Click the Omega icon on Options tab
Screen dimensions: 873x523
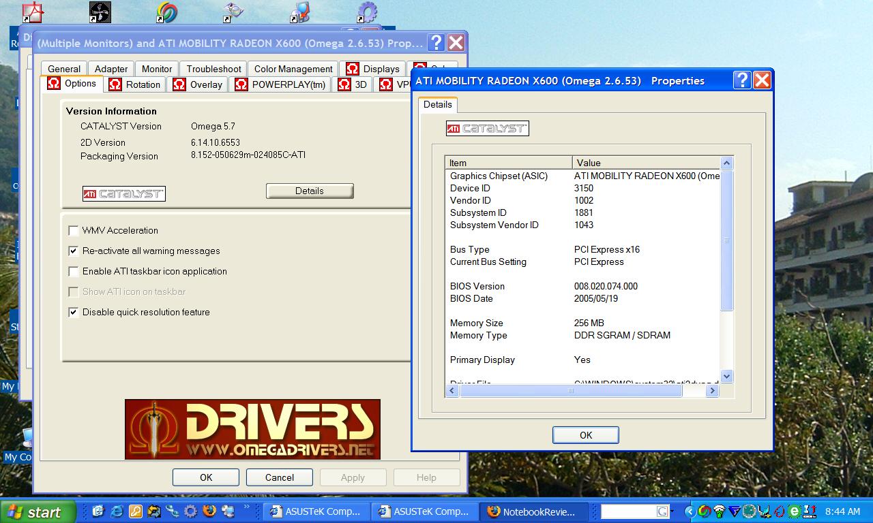coord(54,83)
